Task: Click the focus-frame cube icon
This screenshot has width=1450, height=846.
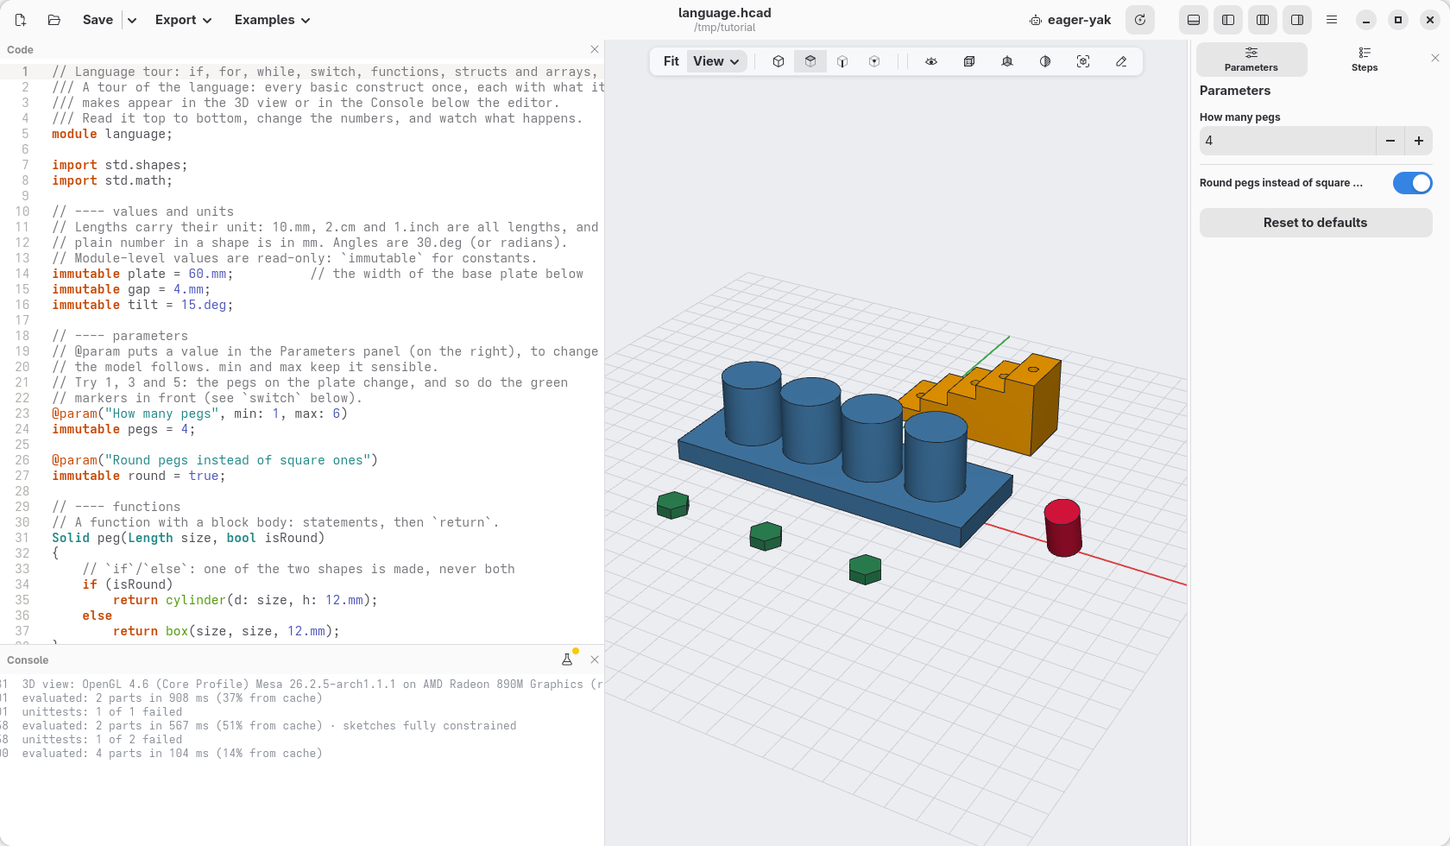Action: tap(1083, 61)
